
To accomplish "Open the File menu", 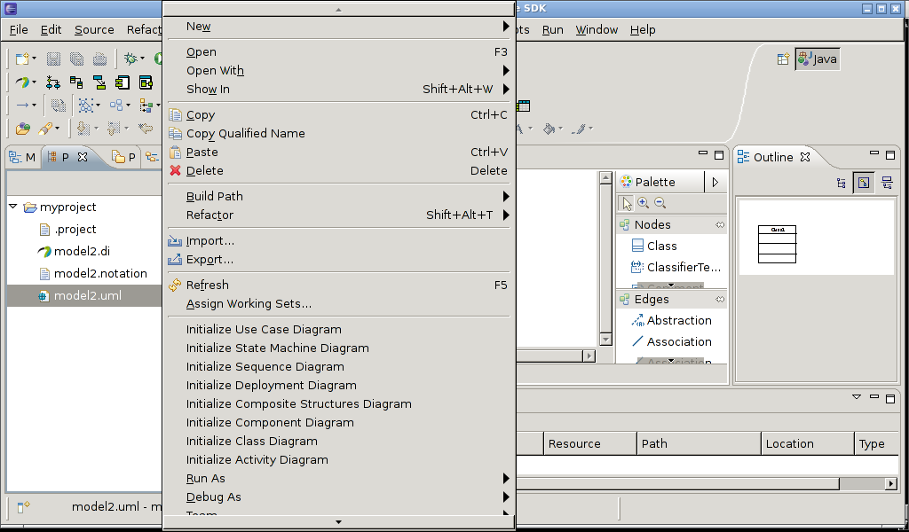I will coord(19,29).
